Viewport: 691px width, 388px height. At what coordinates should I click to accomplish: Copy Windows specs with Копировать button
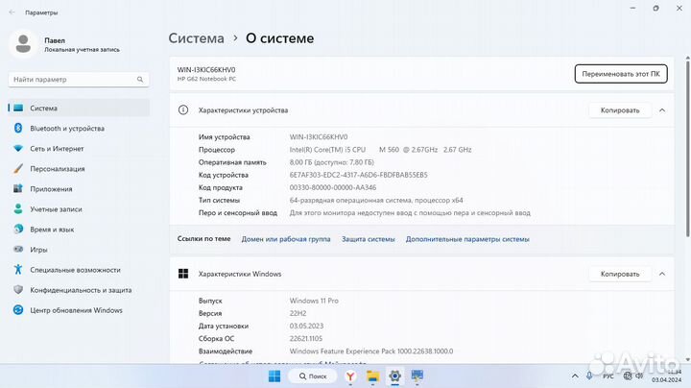click(x=620, y=274)
